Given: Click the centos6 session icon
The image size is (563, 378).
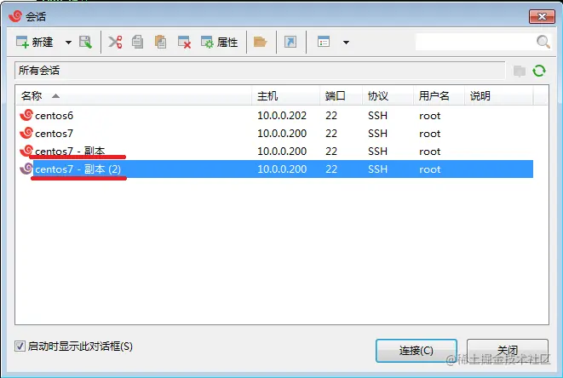Looking at the screenshot, I should point(26,115).
